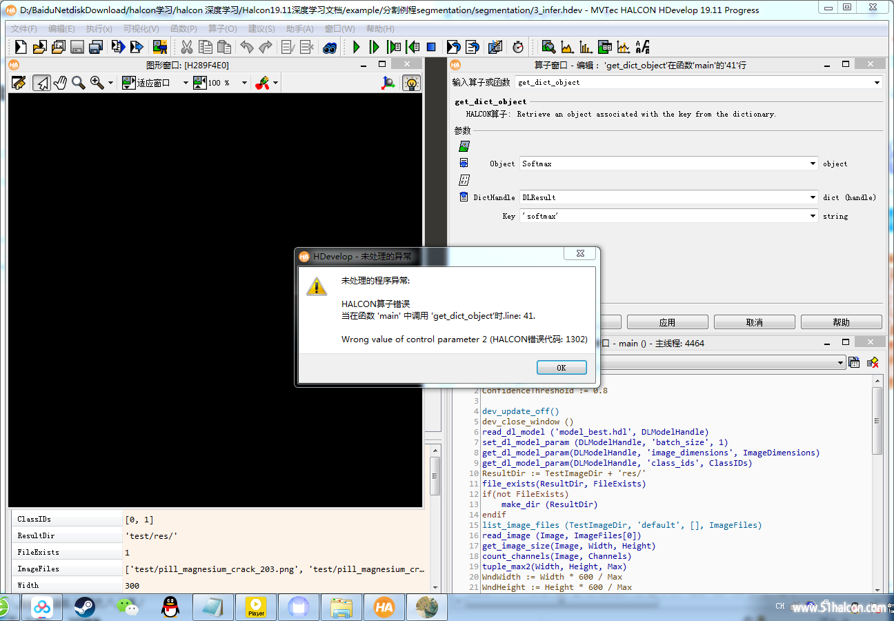This screenshot has width=894, height=621.
Task: Click the 取消 button in operator window
Action: point(754,322)
